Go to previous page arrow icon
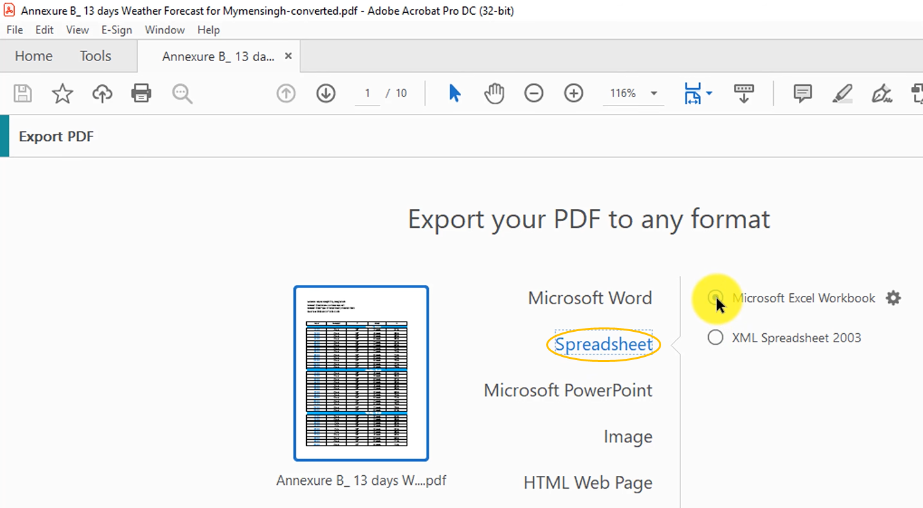The width and height of the screenshot is (923, 508). click(x=286, y=93)
